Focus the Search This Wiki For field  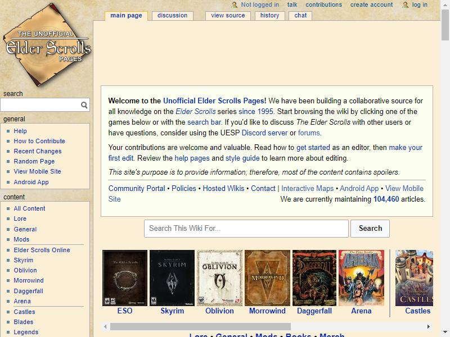pos(246,229)
